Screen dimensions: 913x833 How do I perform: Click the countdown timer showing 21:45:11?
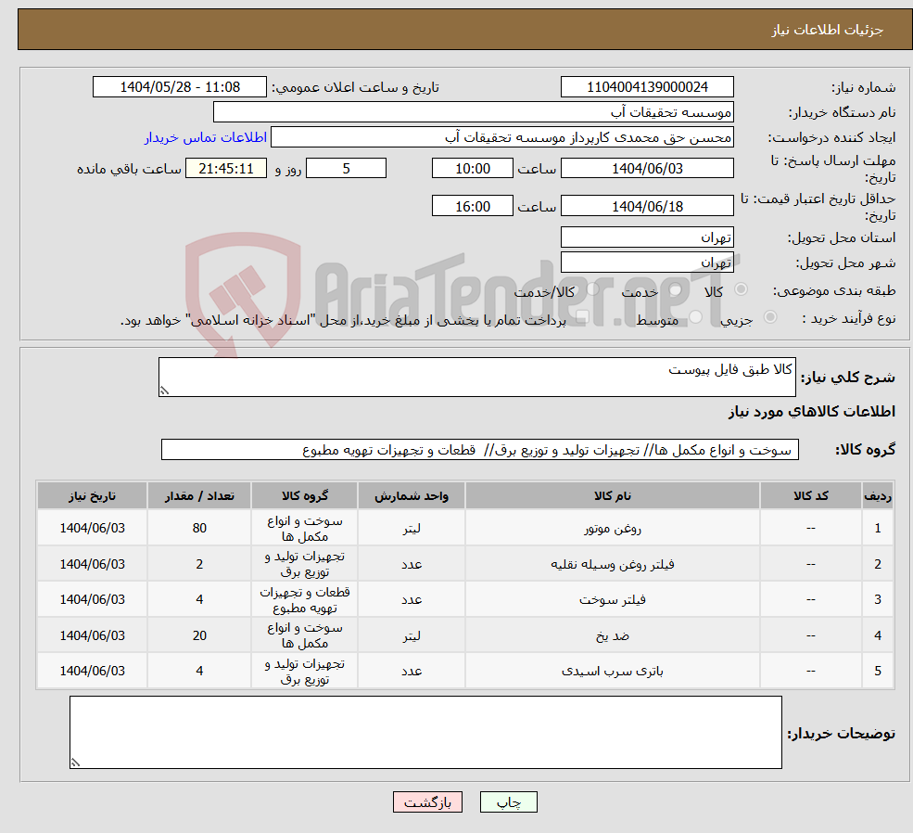click(226, 168)
